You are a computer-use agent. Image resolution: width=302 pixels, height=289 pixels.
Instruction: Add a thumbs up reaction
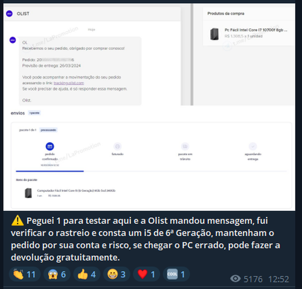pos(87,274)
